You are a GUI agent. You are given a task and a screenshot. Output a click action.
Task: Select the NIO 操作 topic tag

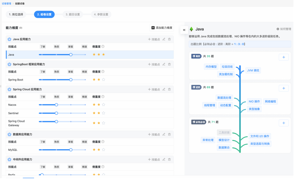(254, 101)
